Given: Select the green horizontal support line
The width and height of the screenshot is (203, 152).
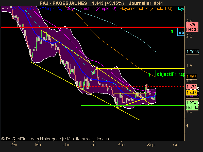Looking at the screenshot, I should point(132,105).
